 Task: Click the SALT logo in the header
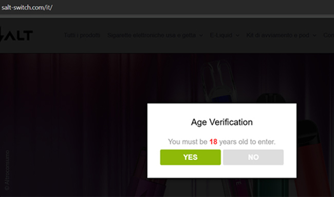point(16,34)
